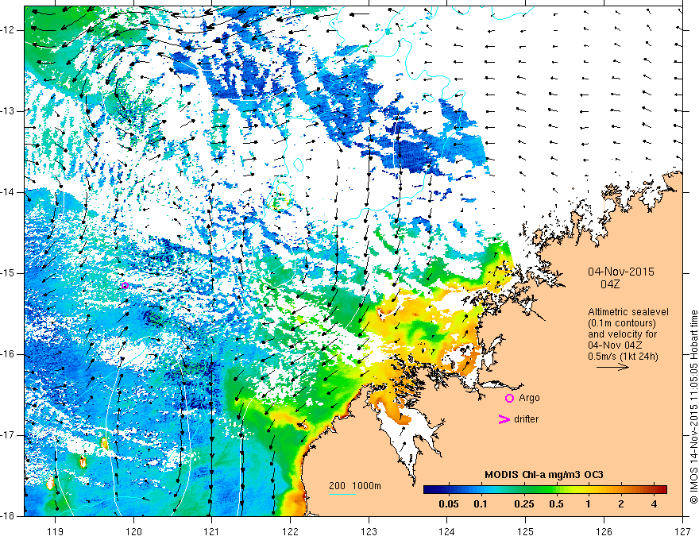Click latitude axis label '-12'
699x540 pixels.
point(9,30)
